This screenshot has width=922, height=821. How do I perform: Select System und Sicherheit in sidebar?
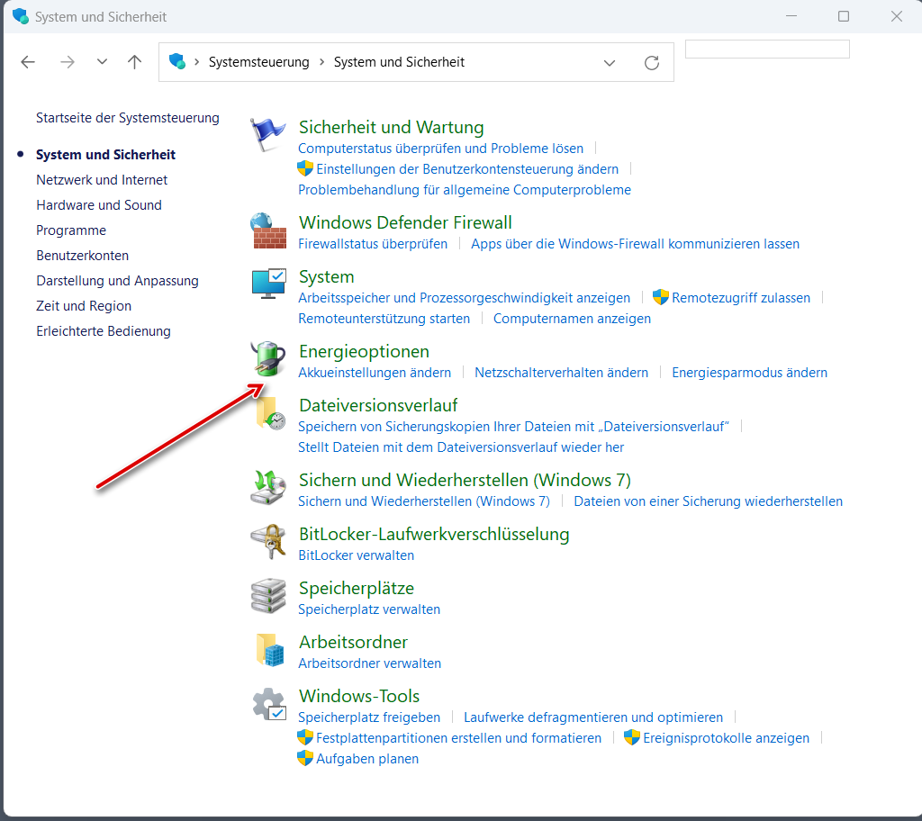coord(106,155)
